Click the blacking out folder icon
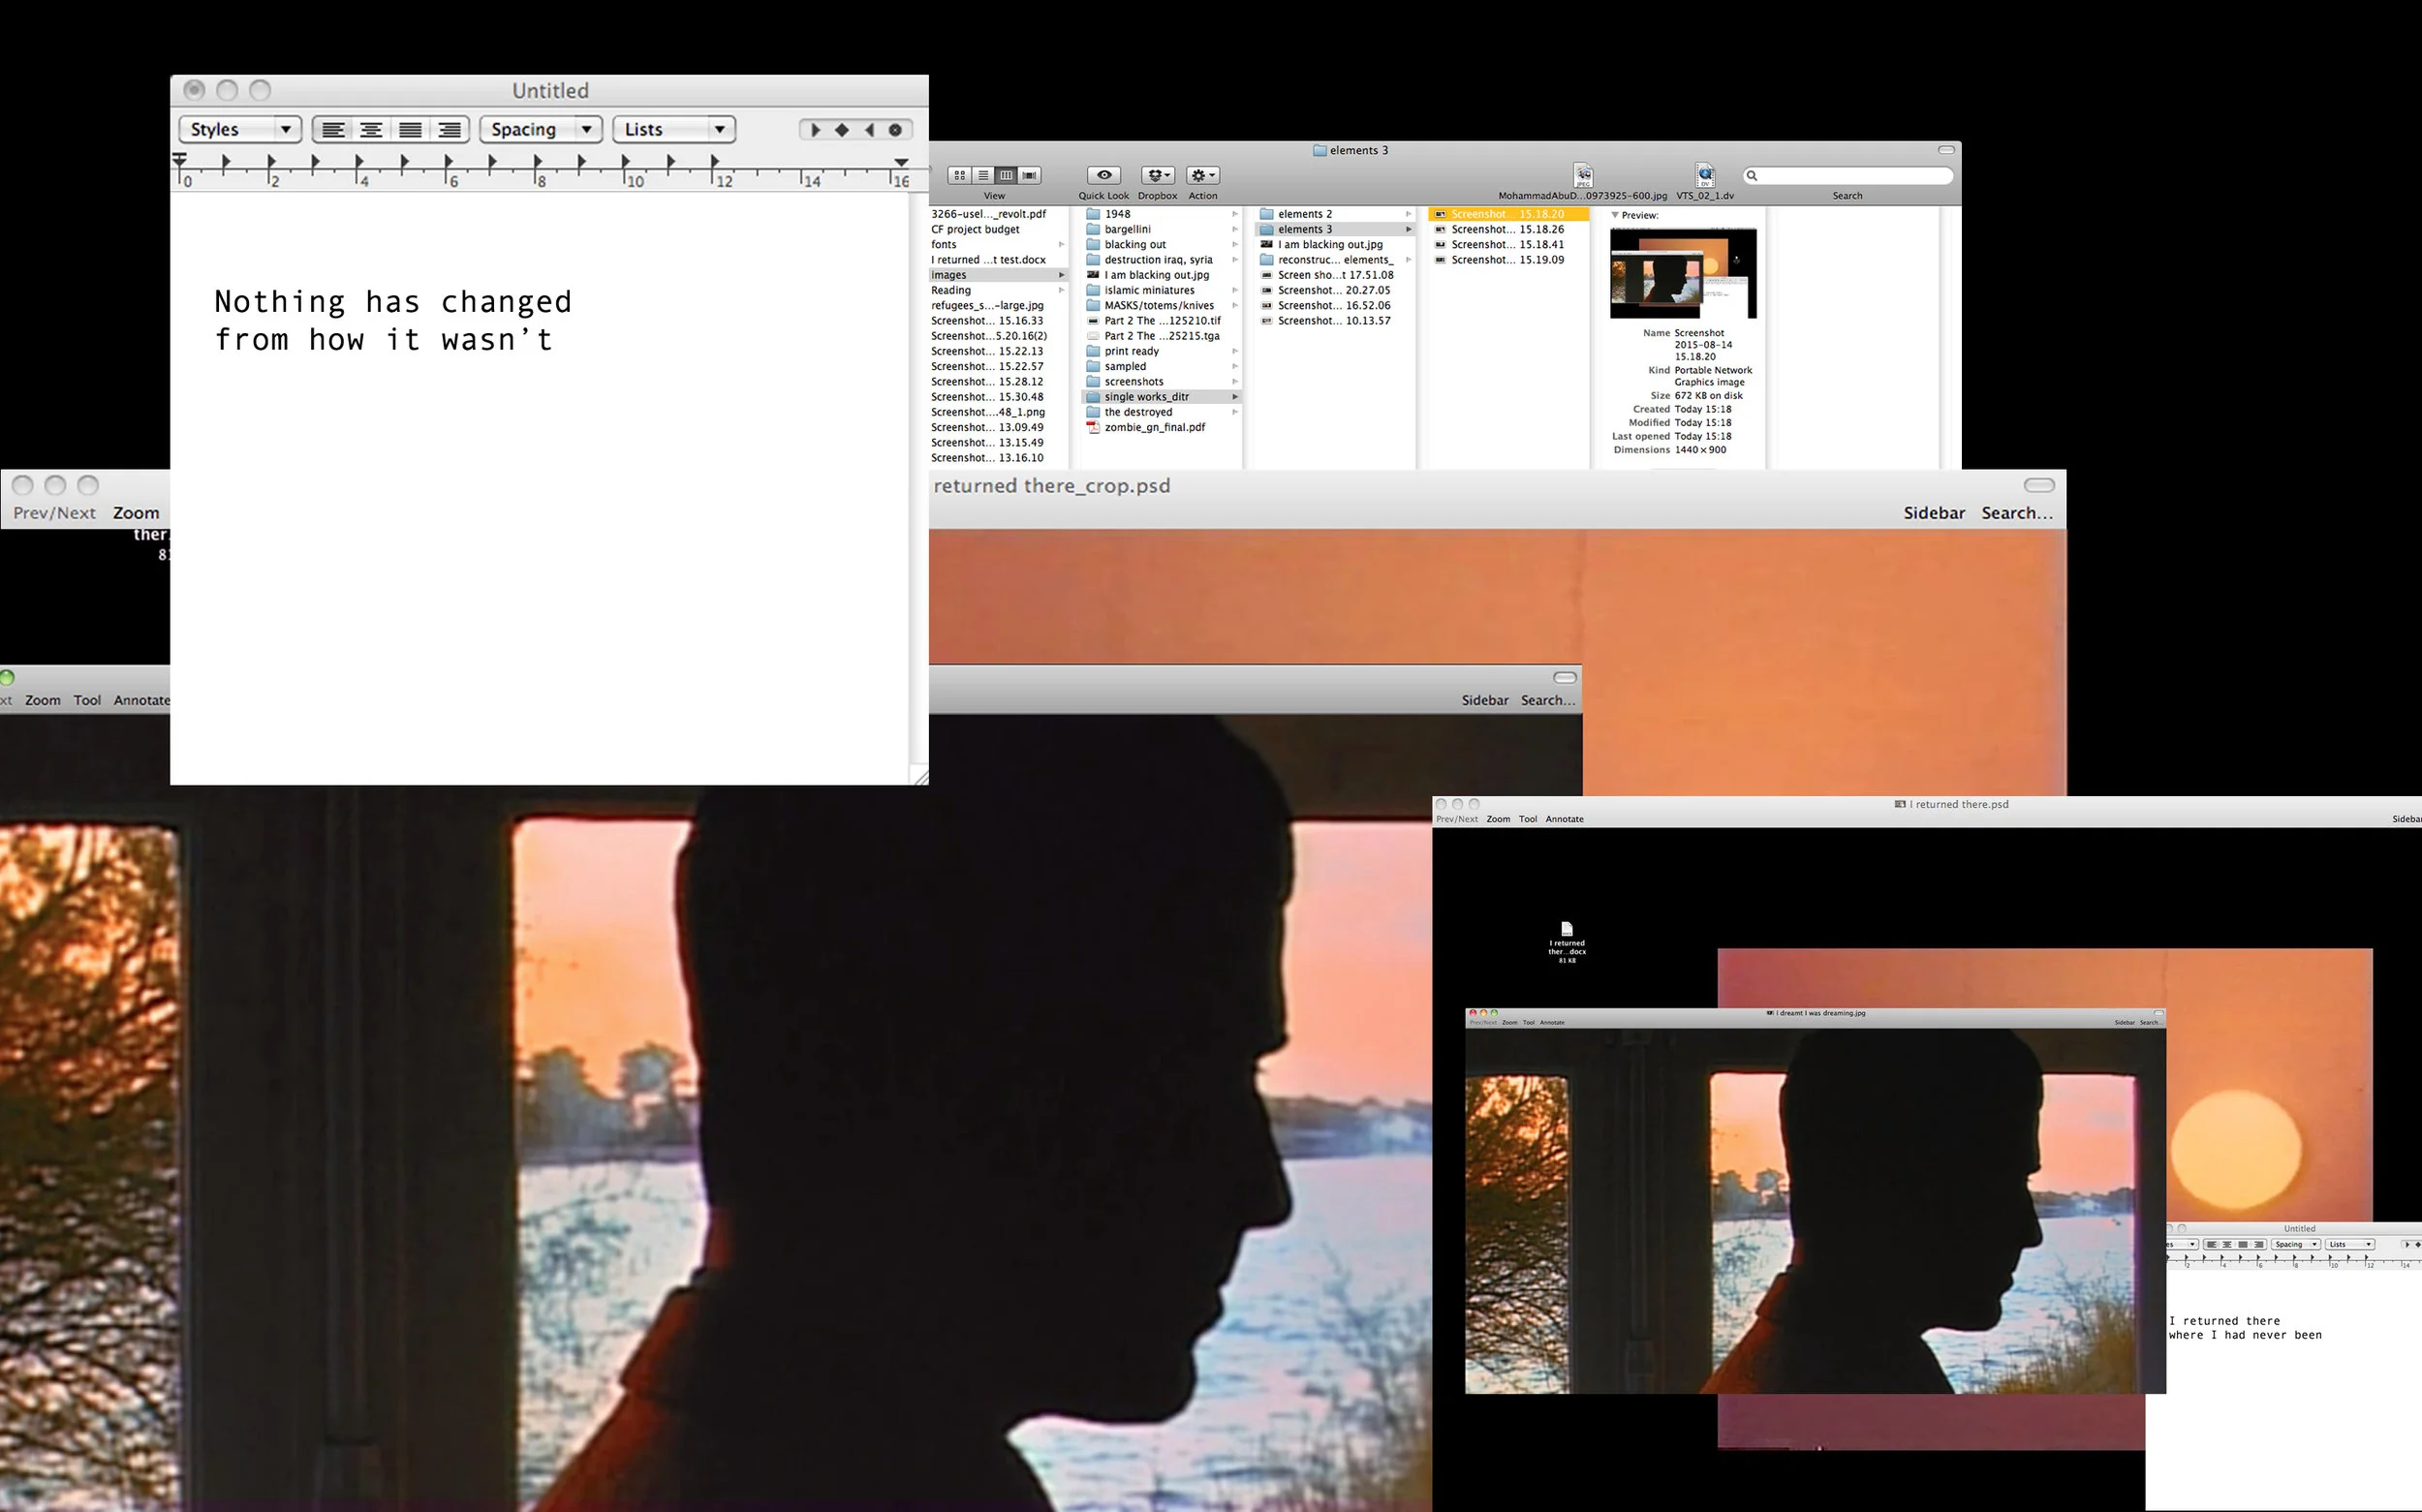The image size is (2422, 1512). pyautogui.click(x=1093, y=244)
